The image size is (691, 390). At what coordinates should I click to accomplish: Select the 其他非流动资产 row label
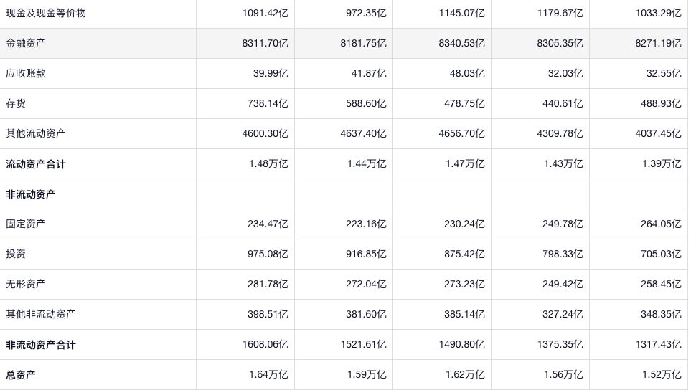41,314
